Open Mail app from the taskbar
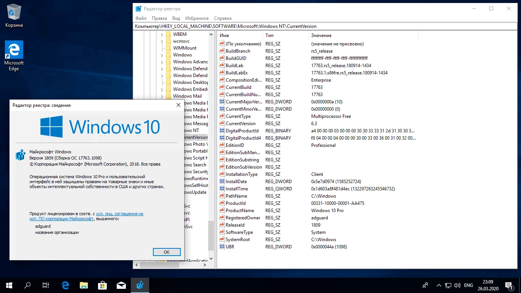 pyautogui.click(x=121, y=285)
